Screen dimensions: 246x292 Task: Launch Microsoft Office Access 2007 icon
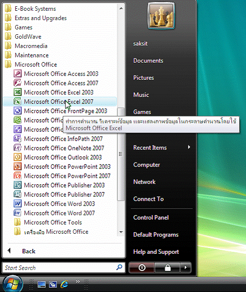(x=18, y=83)
